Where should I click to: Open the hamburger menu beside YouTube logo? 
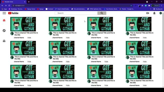click(x=4, y=13)
